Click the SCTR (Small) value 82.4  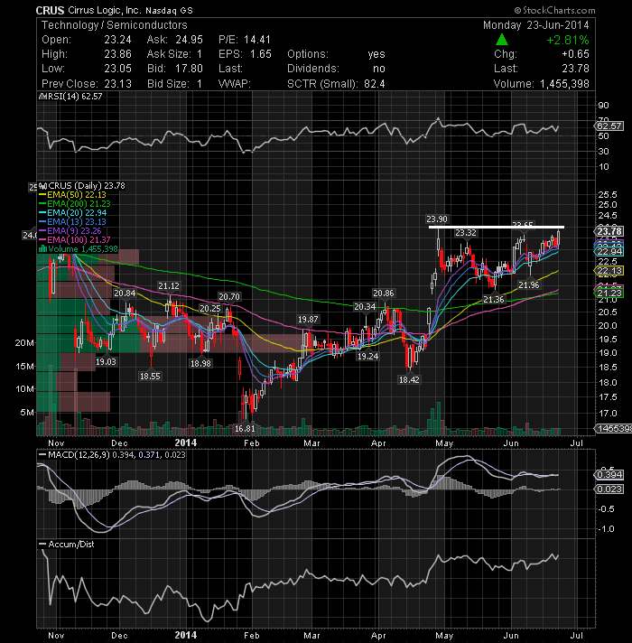tap(374, 84)
